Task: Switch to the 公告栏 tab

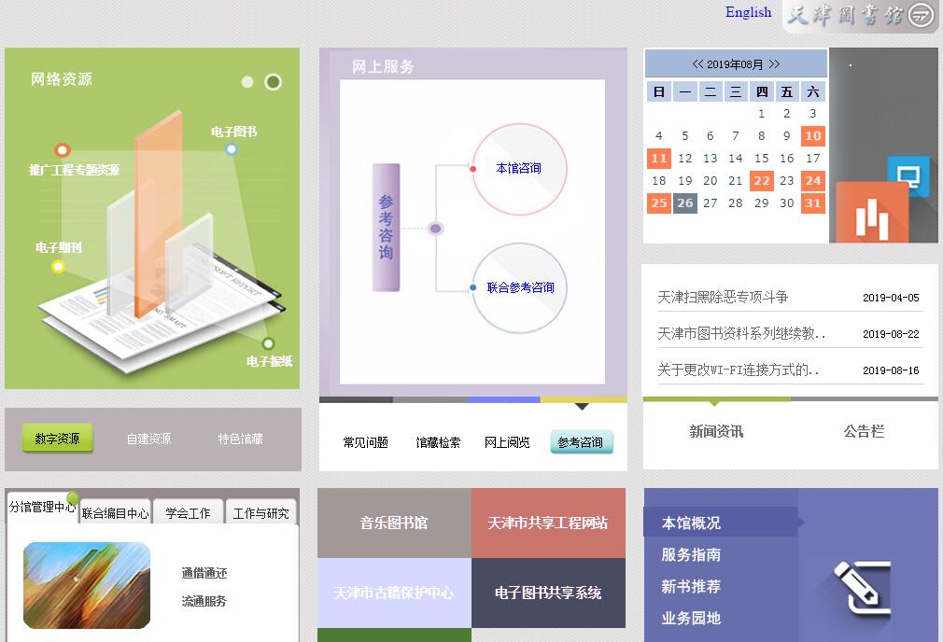Action: pos(864,431)
